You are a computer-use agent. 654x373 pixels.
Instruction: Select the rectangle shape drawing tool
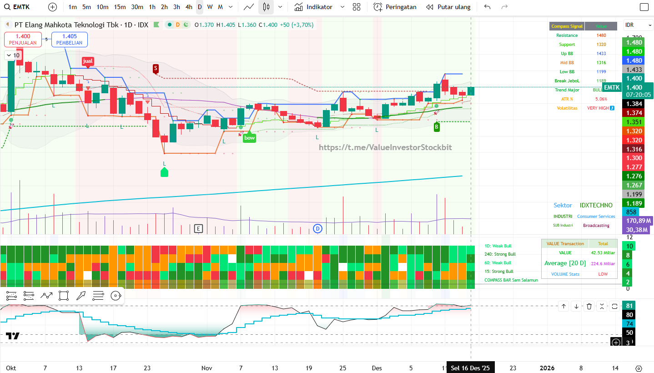(64, 296)
